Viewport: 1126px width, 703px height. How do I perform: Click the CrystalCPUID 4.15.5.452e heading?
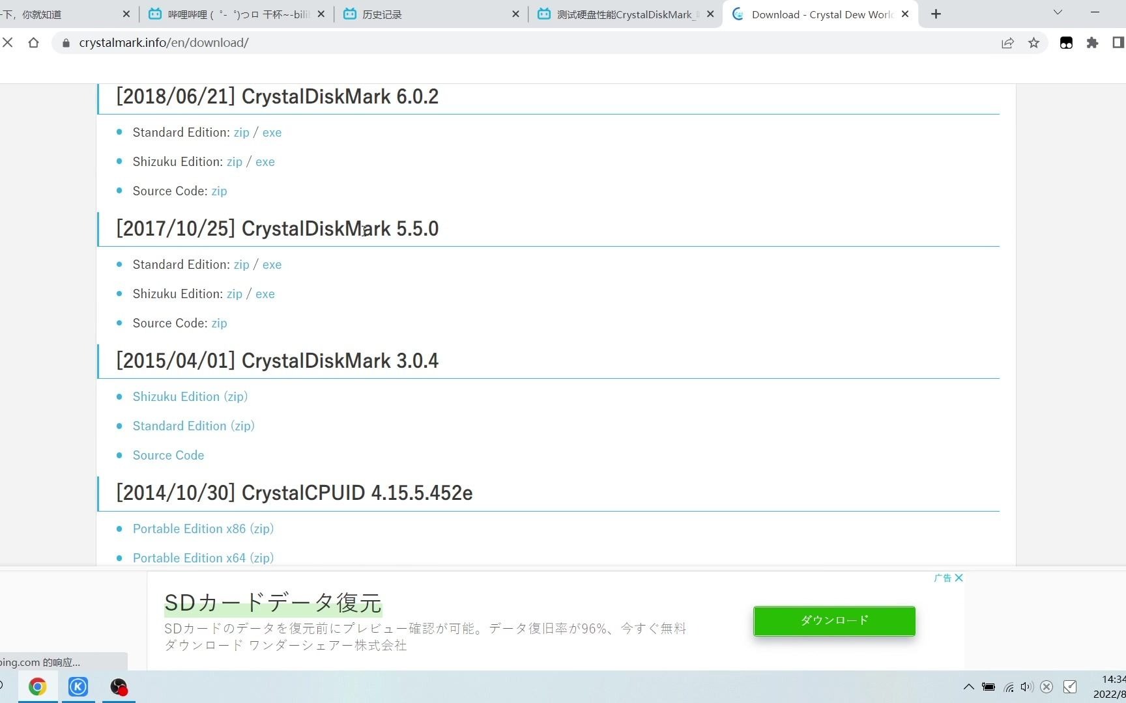click(x=294, y=493)
